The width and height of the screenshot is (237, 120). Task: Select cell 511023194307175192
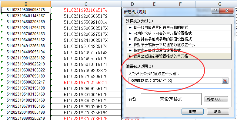coord(86,52)
